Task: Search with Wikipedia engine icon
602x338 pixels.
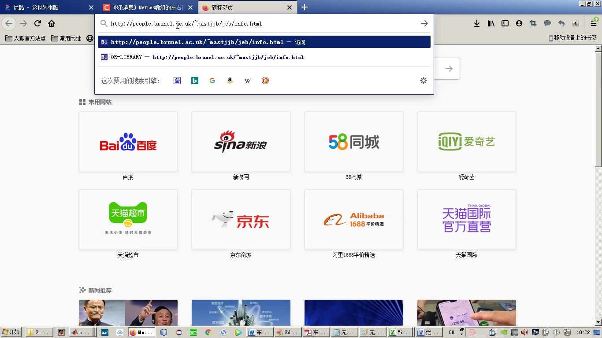Action: click(x=248, y=81)
